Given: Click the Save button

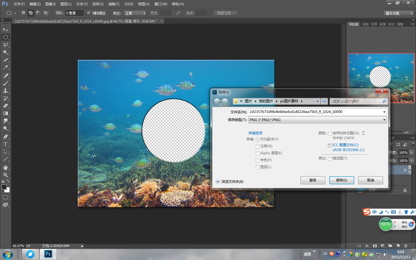Looking at the screenshot, I should [x=341, y=180].
